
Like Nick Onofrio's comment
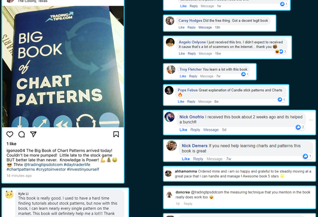183,130
